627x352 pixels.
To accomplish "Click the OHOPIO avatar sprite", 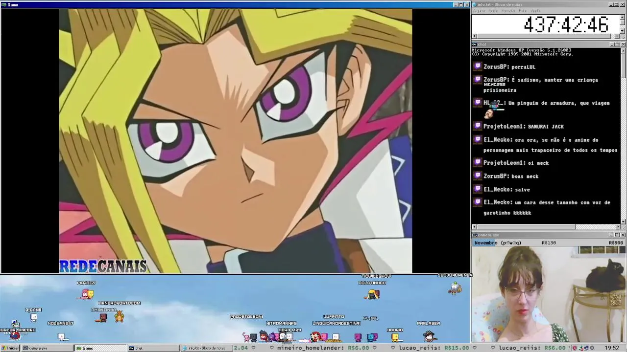I will (395, 337).
